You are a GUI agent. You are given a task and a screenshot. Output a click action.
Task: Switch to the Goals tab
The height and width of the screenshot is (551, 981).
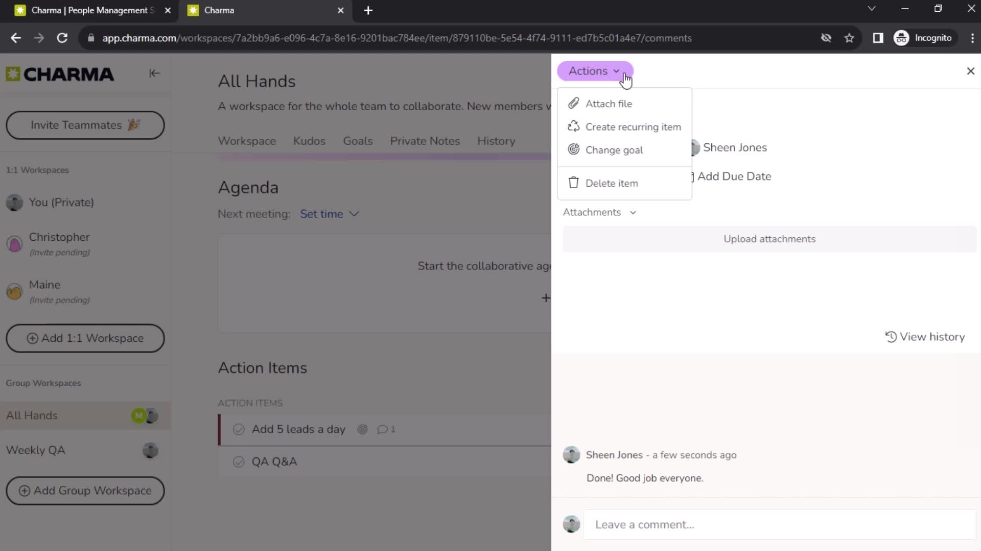pyautogui.click(x=358, y=141)
